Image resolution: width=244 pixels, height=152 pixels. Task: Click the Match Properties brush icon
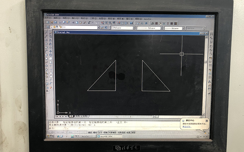(85, 22)
